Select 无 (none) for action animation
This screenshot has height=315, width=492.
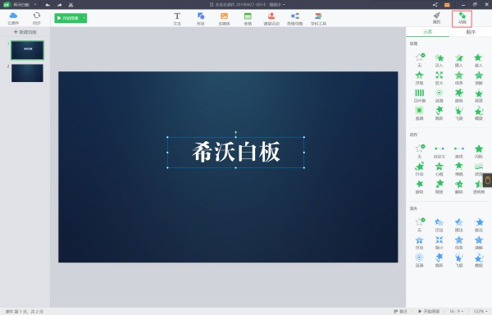tap(419, 152)
